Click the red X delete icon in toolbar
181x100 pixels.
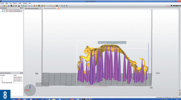(x=34, y=6)
